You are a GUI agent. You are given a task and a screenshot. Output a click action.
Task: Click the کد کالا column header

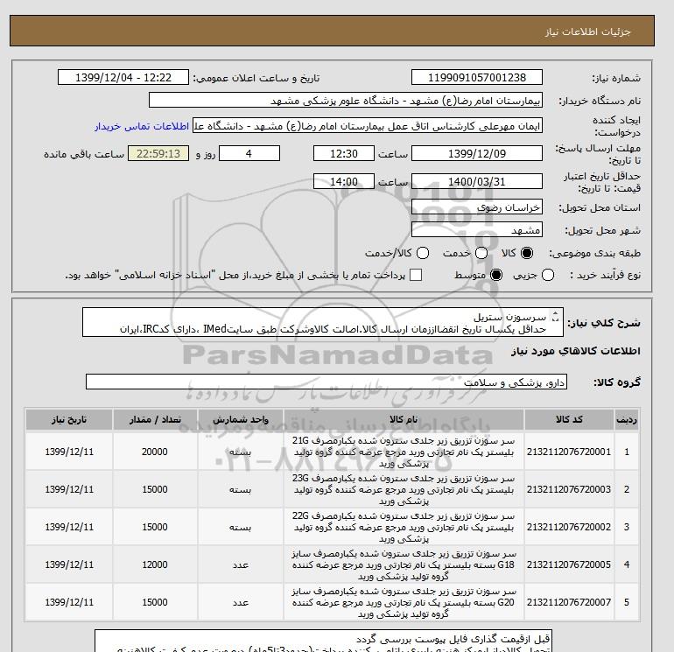pyautogui.click(x=569, y=419)
